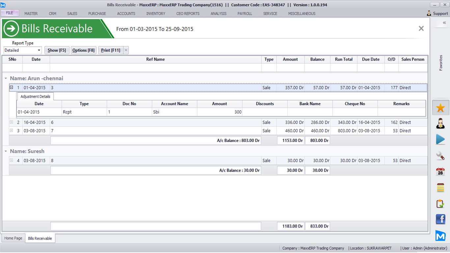Collapse the sidebar with double chevron
This screenshot has height=253, width=450.
click(x=444, y=23)
